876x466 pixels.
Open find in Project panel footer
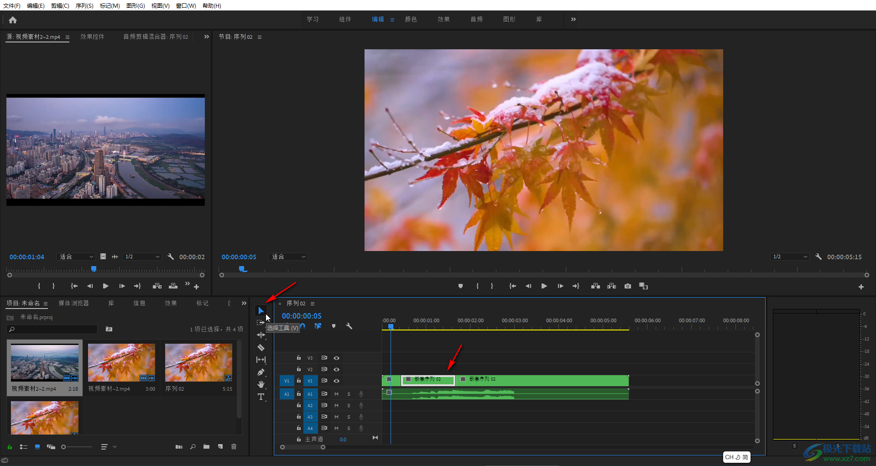click(x=193, y=447)
